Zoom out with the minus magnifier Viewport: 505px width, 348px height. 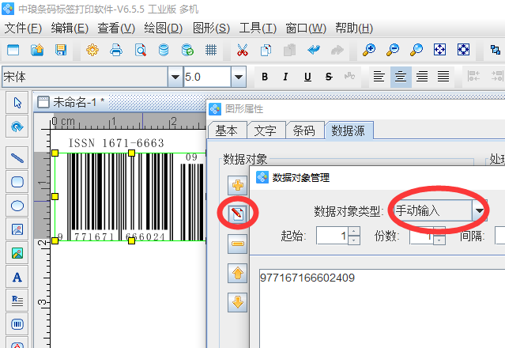coord(393,50)
